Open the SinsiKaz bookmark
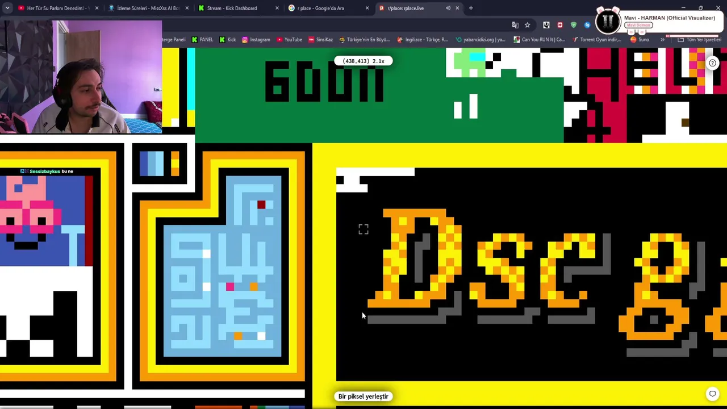The height and width of the screenshot is (409, 727). point(320,40)
